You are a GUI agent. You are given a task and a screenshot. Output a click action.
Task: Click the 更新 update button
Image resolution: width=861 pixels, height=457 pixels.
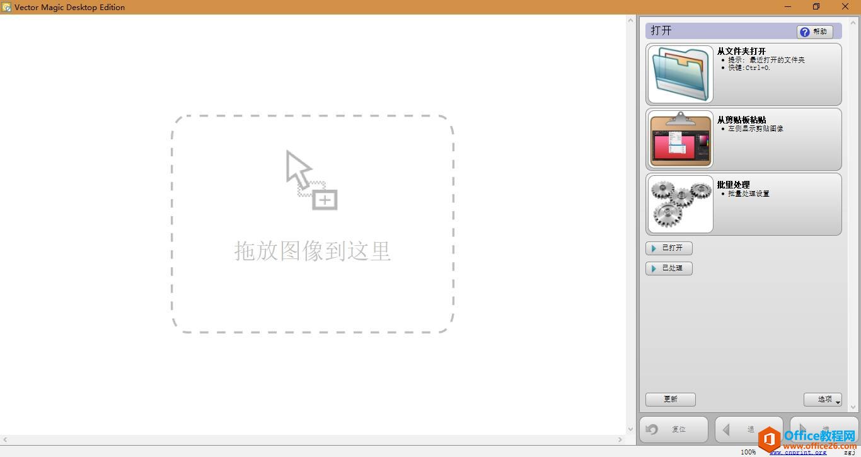click(x=671, y=400)
